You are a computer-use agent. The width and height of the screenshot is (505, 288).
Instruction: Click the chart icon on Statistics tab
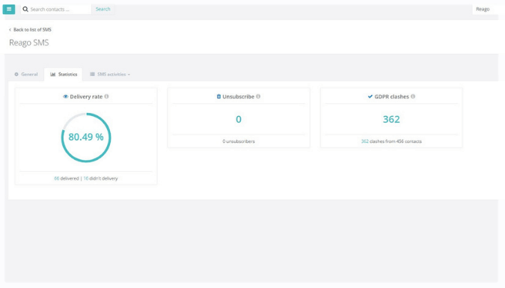[53, 74]
